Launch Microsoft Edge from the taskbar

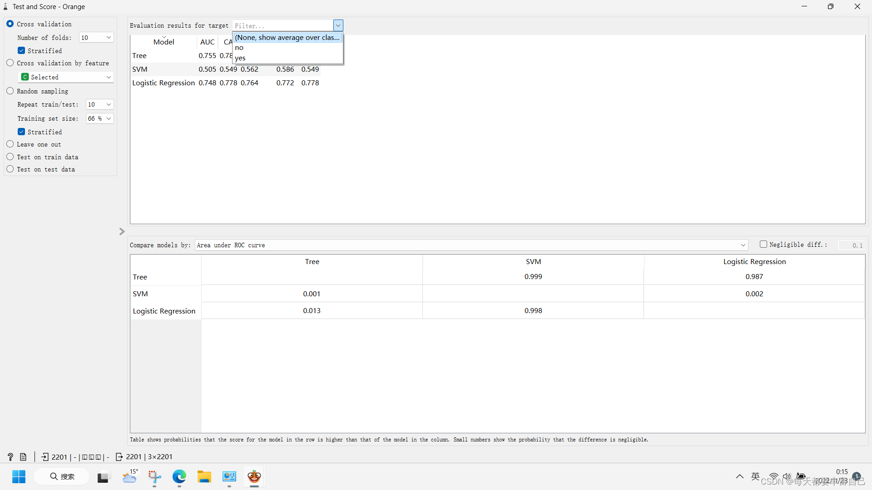[179, 477]
